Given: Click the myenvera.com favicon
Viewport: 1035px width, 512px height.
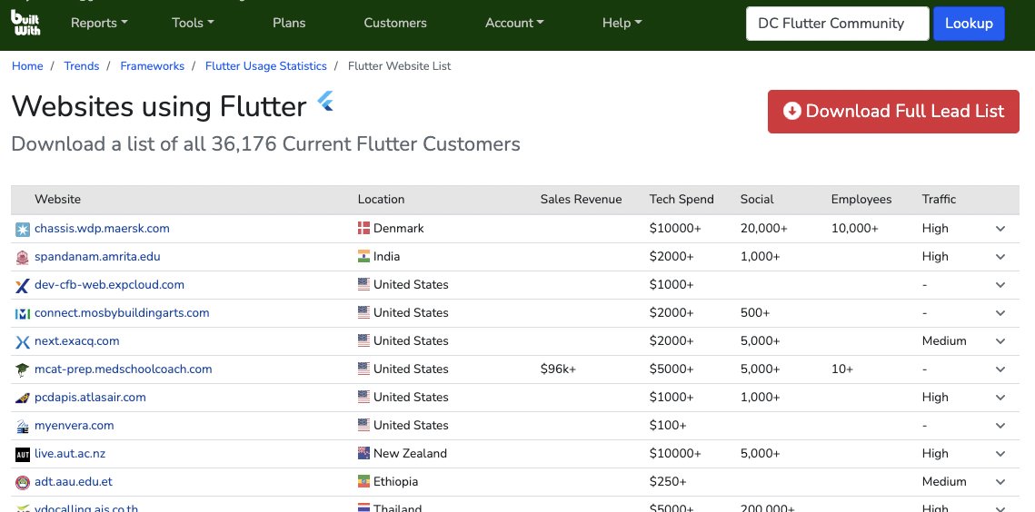Looking at the screenshot, I should 23,427.
